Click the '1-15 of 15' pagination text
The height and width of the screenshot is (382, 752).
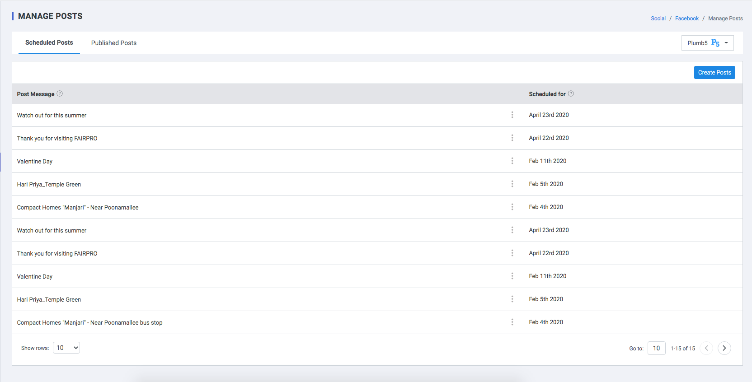(x=683, y=349)
